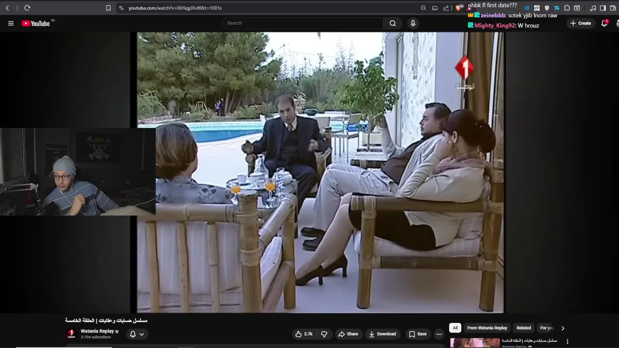Open the recommended video thumbnail in sidebar
Image resolution: width=619 pixels, height=348 pixels.
tap(475, 343)
